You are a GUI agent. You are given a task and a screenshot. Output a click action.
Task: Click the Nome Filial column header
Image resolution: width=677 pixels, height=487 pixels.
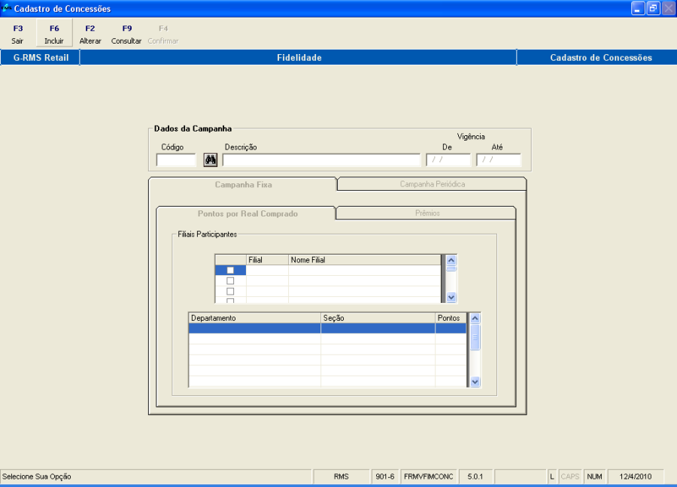(364, 260)
